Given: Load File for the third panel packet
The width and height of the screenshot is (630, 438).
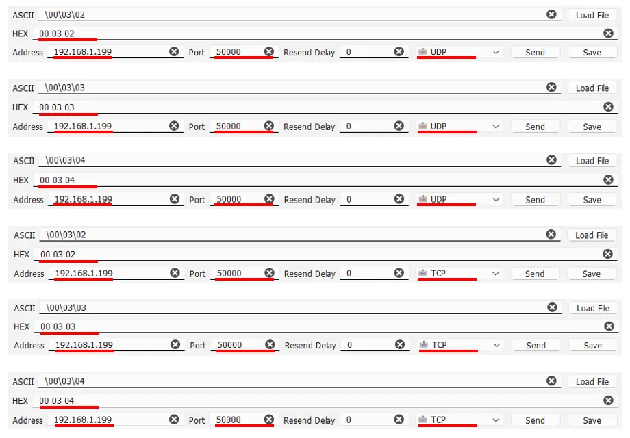Looking at the screenshot, I should click(x=592, y=161).
